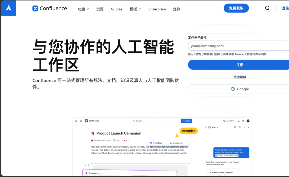Expand the Ask Rovo dropdown in floating toolbar

coord(165,143)
